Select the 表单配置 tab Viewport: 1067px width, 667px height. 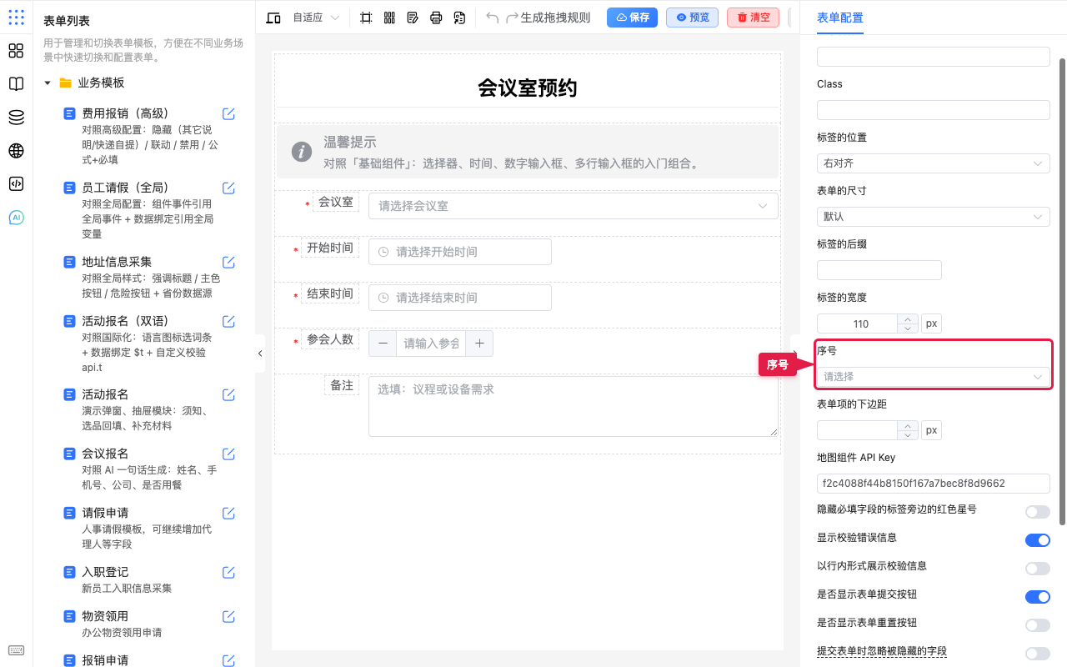pos(840,18)
